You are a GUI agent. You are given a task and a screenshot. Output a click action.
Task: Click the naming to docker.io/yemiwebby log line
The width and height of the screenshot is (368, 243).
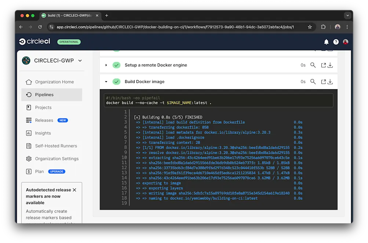(x=197, y=198)
